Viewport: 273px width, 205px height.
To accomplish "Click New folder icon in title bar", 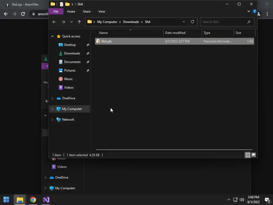I will (x=67, y=4).
